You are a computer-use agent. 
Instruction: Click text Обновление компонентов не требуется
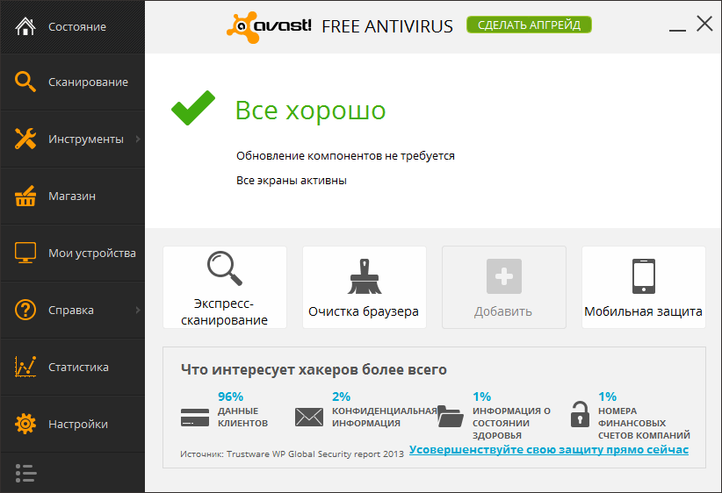tap(345, 156)
